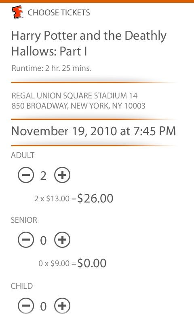This screenshot has width=194, height=324.
Task: Open Regal Union Square Stadium 14 theater
Action: point(74,96)
